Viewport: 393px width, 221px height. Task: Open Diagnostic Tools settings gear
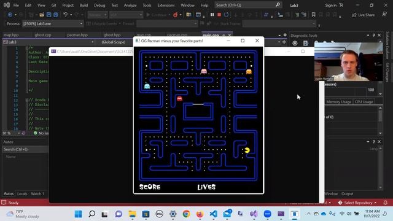[295, 43]
